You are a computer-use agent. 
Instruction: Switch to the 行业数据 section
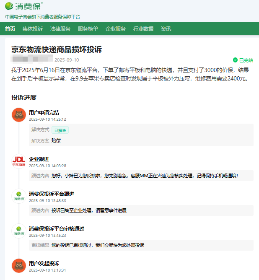click(143, 29)
